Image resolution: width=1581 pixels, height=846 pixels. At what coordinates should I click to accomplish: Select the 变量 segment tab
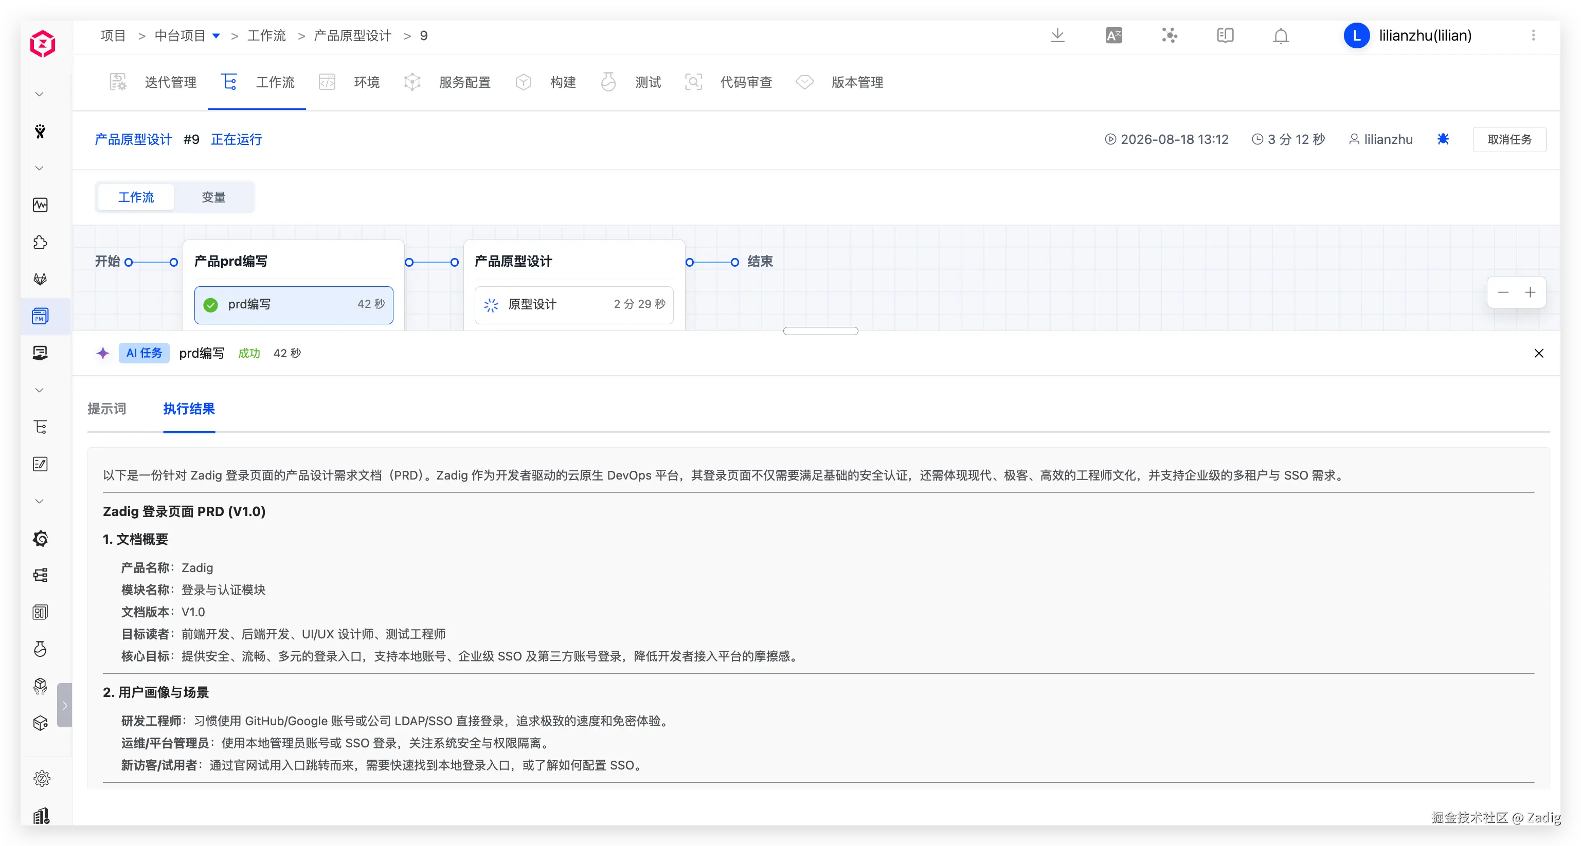[213, 197]
